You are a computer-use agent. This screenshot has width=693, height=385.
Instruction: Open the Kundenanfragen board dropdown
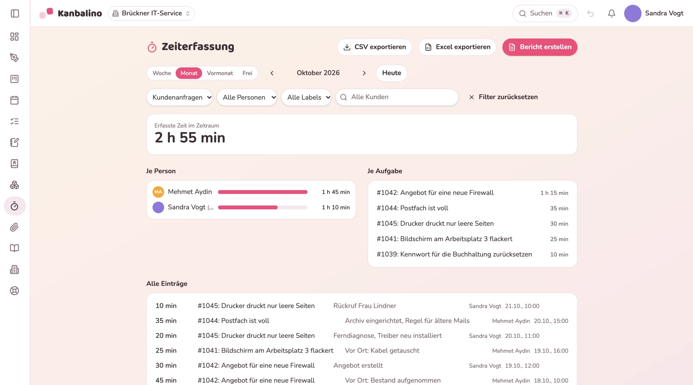179,97
